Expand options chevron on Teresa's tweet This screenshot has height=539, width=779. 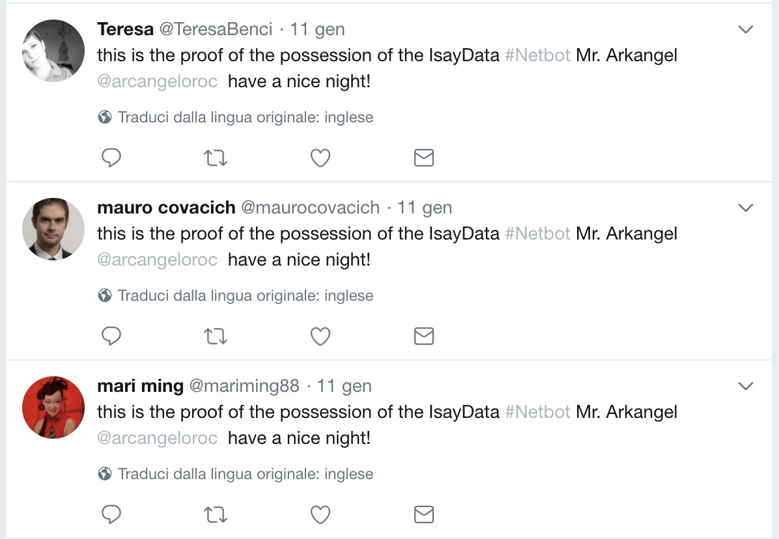(x=746, y=29)
